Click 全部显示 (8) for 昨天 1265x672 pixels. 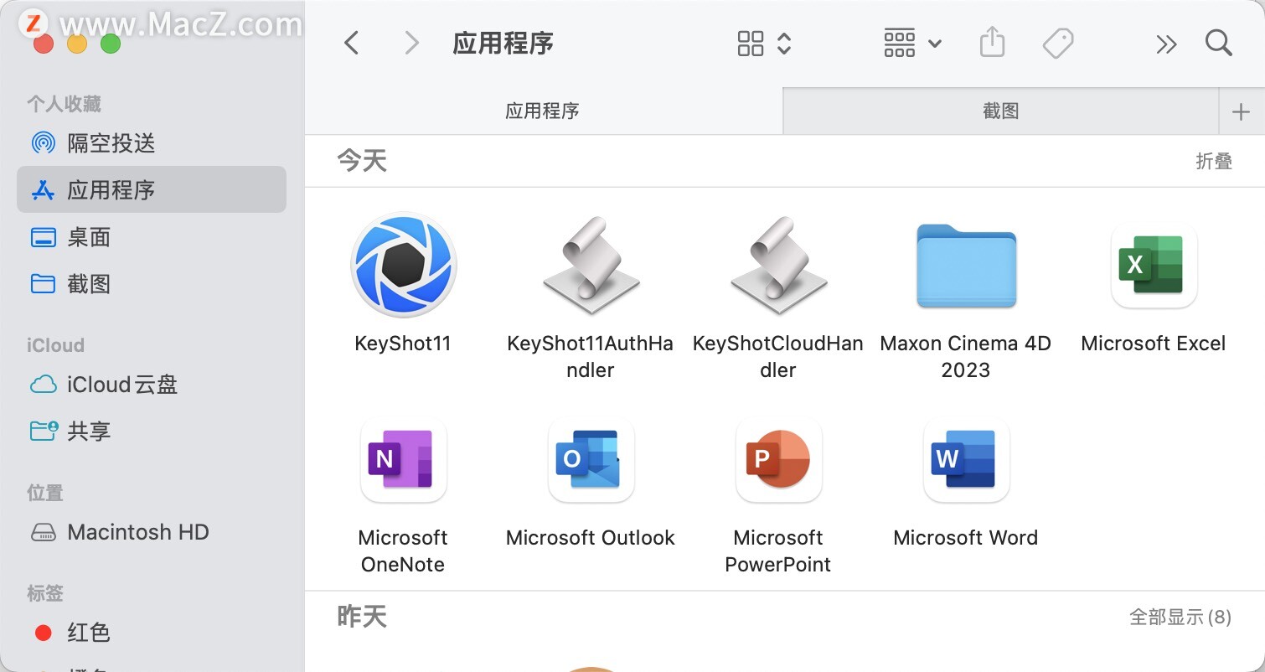coord(1180,617)
